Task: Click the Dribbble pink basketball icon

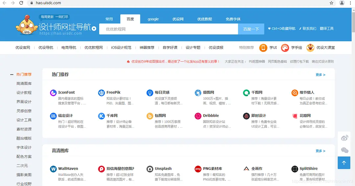Action: tap(198, 116)
